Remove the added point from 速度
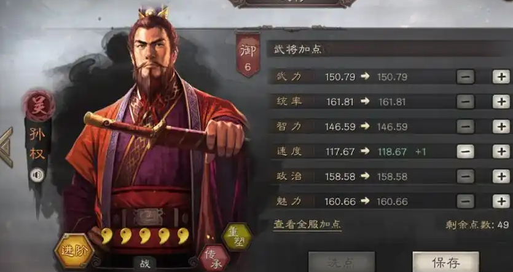 (x=466, y=151)
